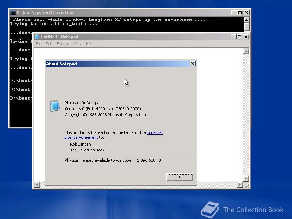Open the Notepad Edit menu
Screen dimensions: 292x219
(49, 44)
